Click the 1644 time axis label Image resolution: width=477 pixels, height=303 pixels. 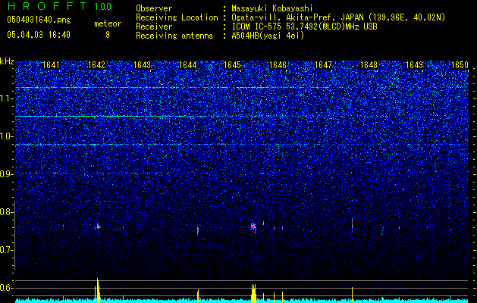coord(187,65)
